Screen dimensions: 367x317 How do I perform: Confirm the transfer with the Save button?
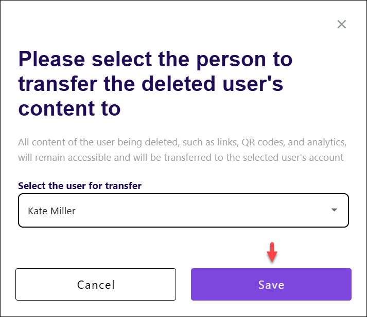(x=271, y=284)
